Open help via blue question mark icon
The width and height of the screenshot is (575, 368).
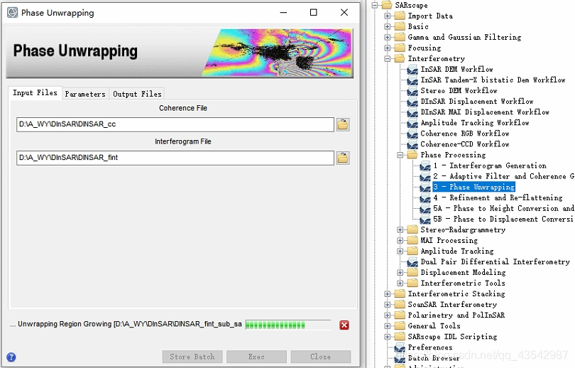coord(11,357)
